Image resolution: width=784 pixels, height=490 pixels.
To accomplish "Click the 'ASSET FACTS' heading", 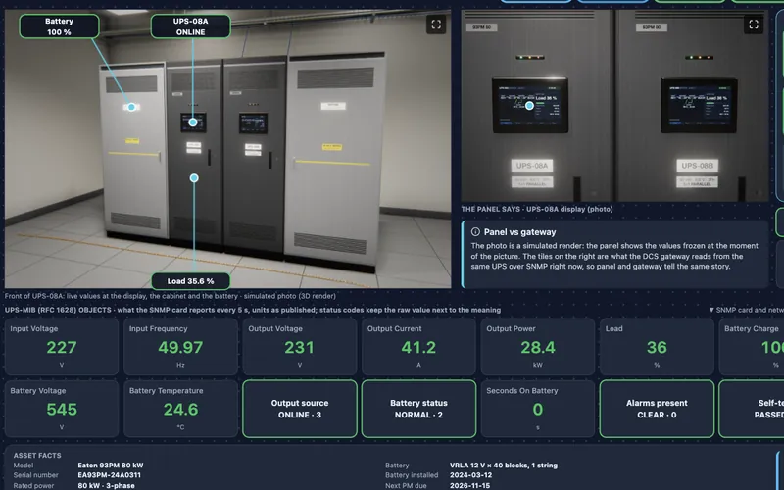I will (37, 456).
